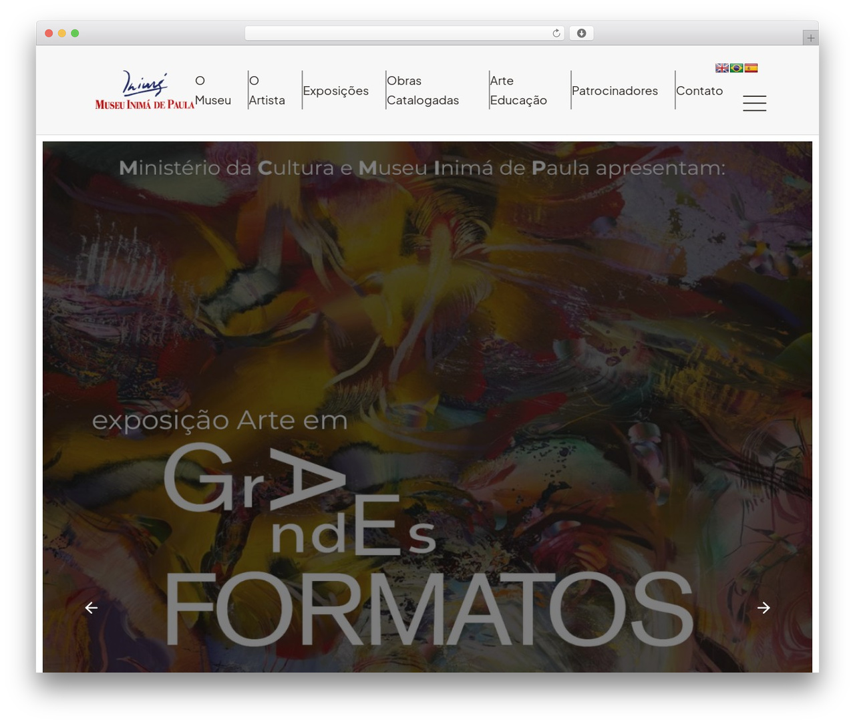The width and height of the screenshot is (855, 724).
Task: Switch language with the UK flag
Action: (x=722, y=68)
